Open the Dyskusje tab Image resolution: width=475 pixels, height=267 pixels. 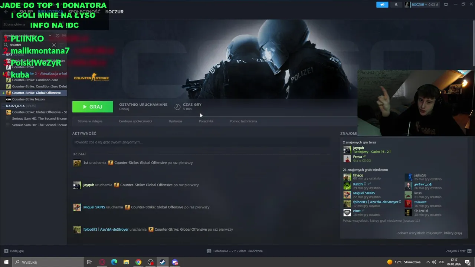click(x=175, y=121)
